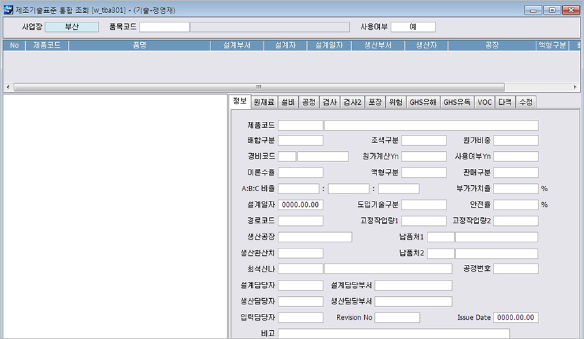Click the 판매구분 field

point(516,172)
